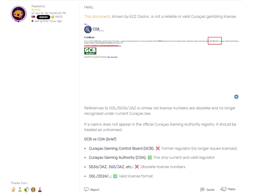The width and height of the screenshot is (266, 194).
Task: Open first thanks-from user avatar
Action: coord(14,189)
